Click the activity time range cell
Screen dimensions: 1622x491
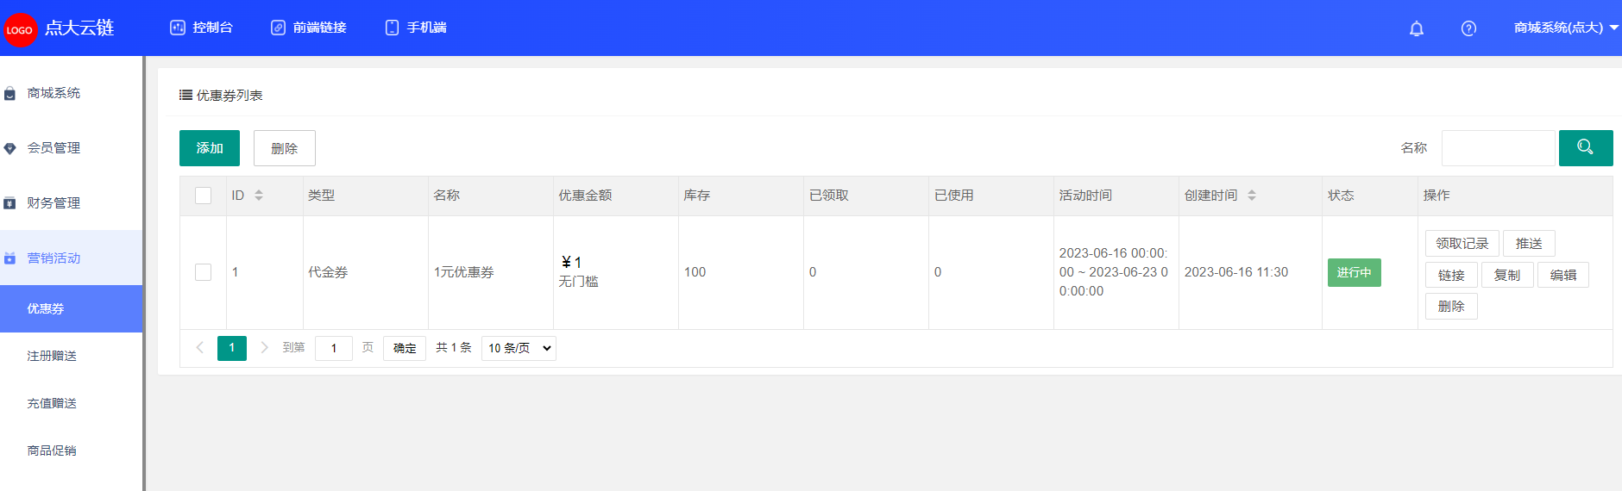pyautogui.click(x=1116, y=272)
